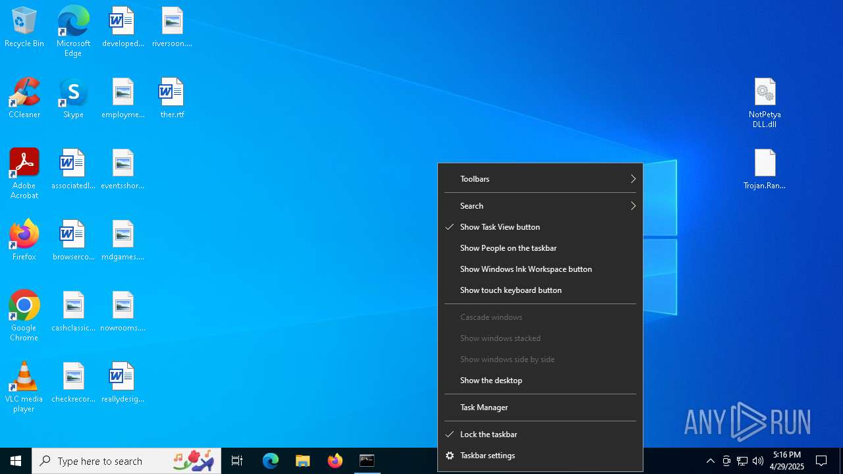Open Task View from the taskbar

[237, 461]
